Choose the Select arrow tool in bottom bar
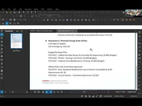The image size is (142, 106). pos(54,92)
